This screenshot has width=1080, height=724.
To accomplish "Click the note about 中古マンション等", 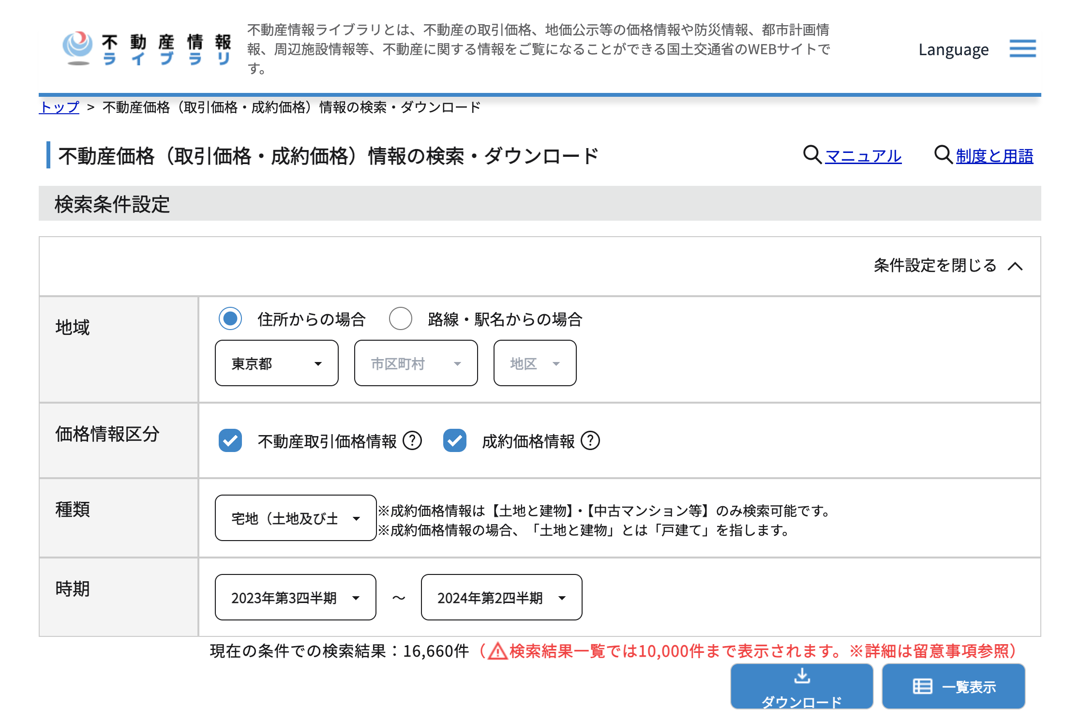I will click(604, 511).
